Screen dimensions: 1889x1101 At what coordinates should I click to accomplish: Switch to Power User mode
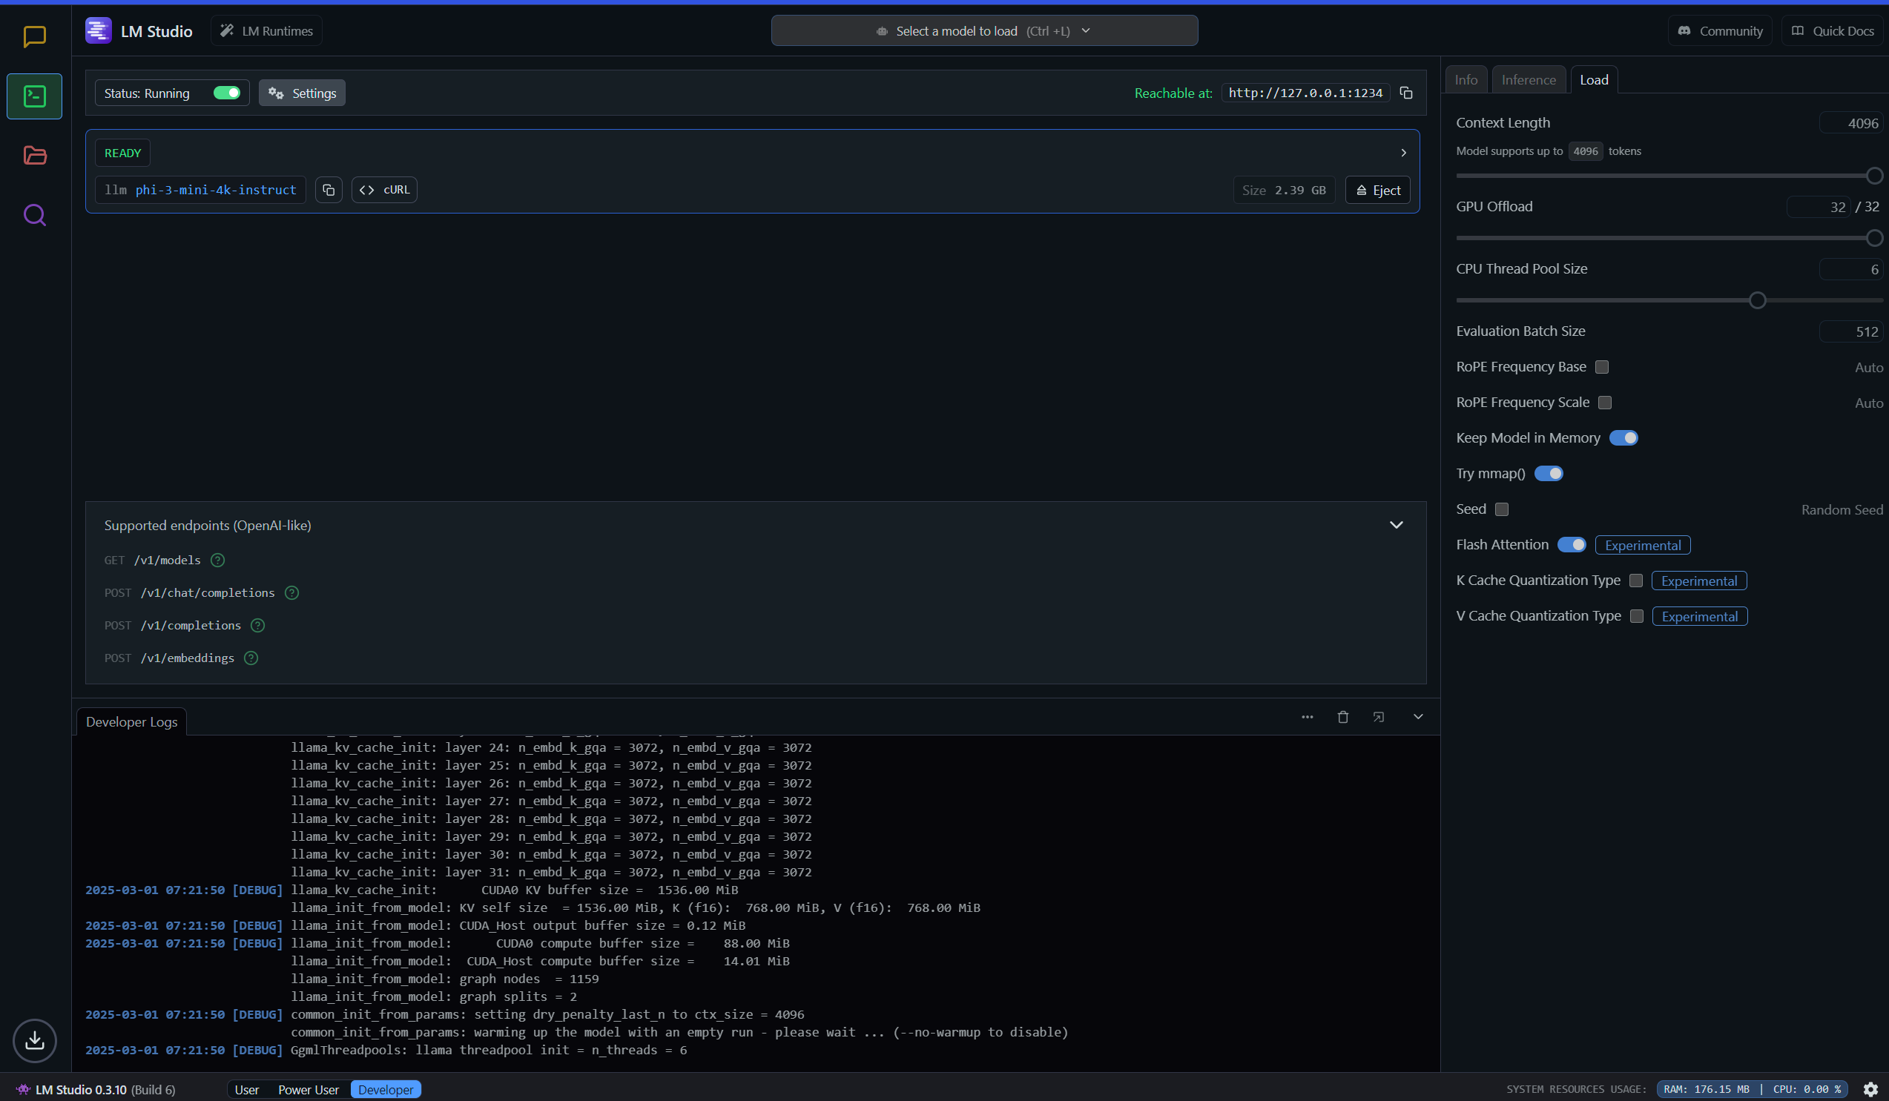click(x=308, y=1090)
